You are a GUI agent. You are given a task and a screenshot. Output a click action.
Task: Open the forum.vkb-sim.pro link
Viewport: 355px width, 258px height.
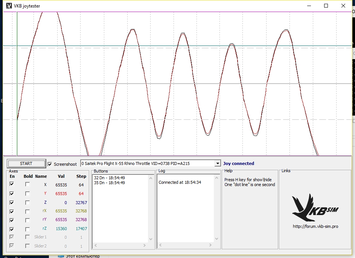(x=315, y=226)
